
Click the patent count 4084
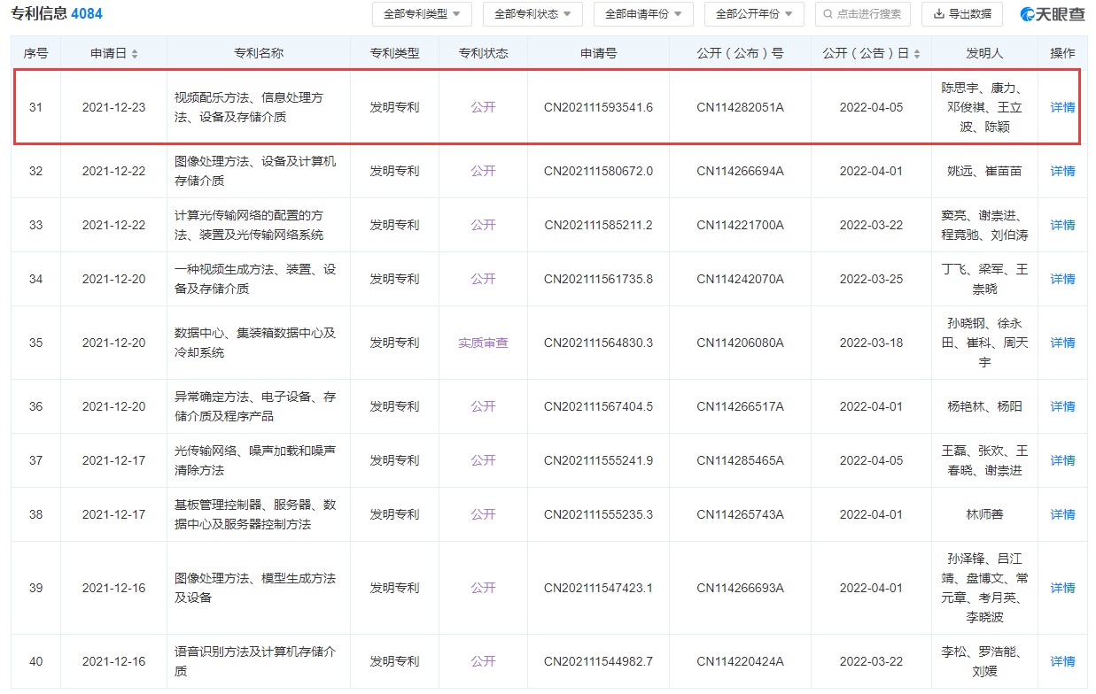87,13
